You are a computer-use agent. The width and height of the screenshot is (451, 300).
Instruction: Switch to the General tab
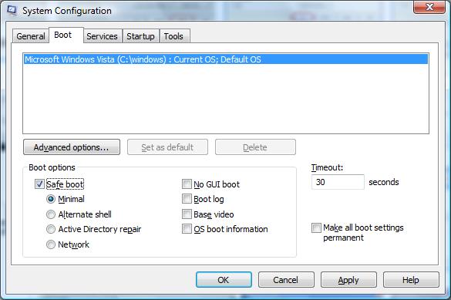(31, 36)
